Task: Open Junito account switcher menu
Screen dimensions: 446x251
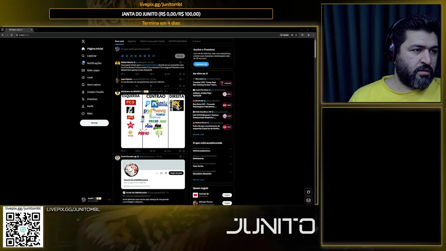Action: pyautogui.click(x=96, y=199)
